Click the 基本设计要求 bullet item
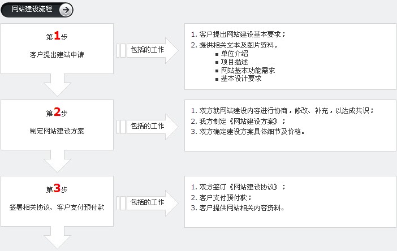 tap(241, 79)
